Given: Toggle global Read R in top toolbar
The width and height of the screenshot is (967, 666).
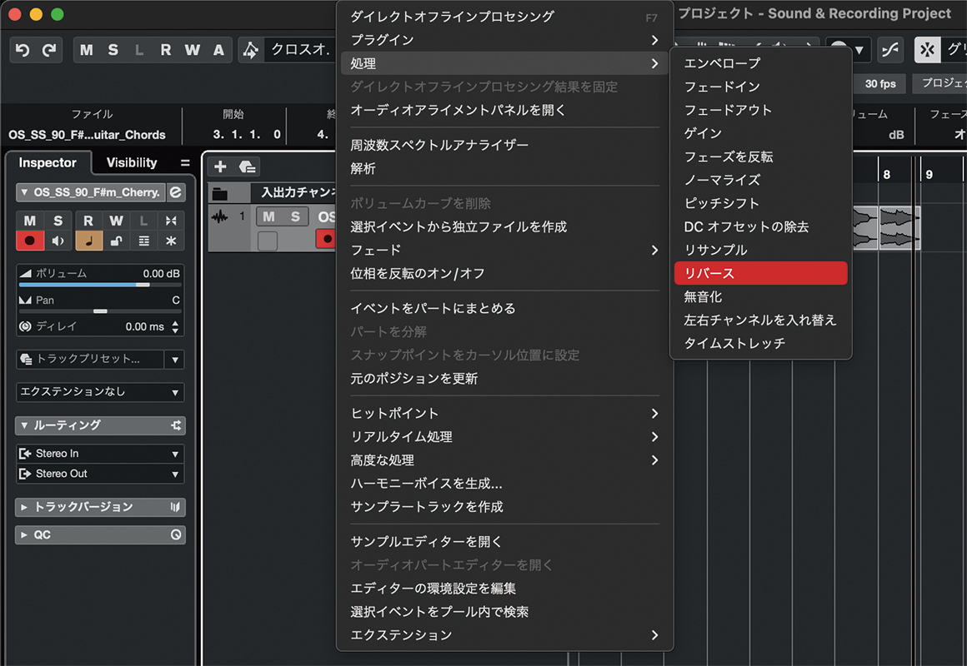Looking at the screenshot, I should click(165, 50).
